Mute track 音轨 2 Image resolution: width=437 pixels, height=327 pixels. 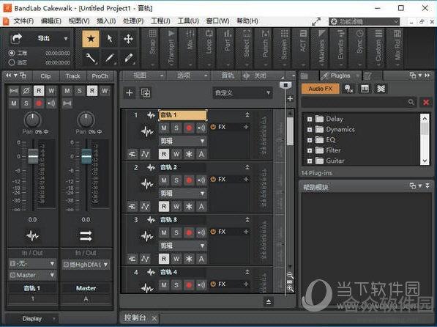coord(164,180)
